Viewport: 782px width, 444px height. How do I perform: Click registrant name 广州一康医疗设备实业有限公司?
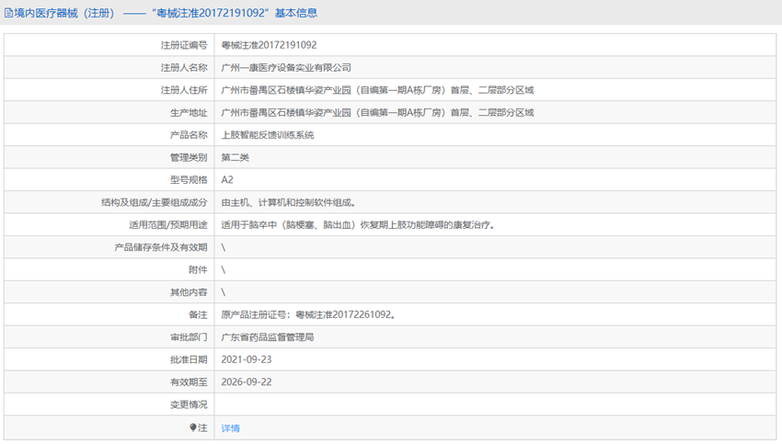[x=286, y=68]
